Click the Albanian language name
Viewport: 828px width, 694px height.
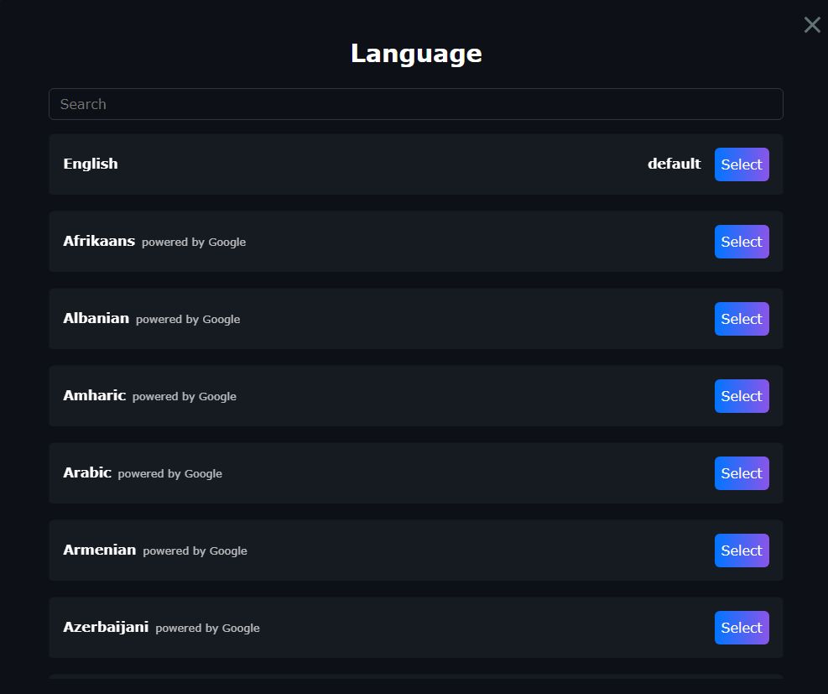[96, 318]
